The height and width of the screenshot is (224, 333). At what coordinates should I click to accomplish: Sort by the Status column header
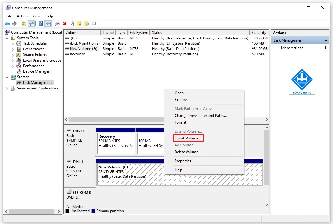200,33
